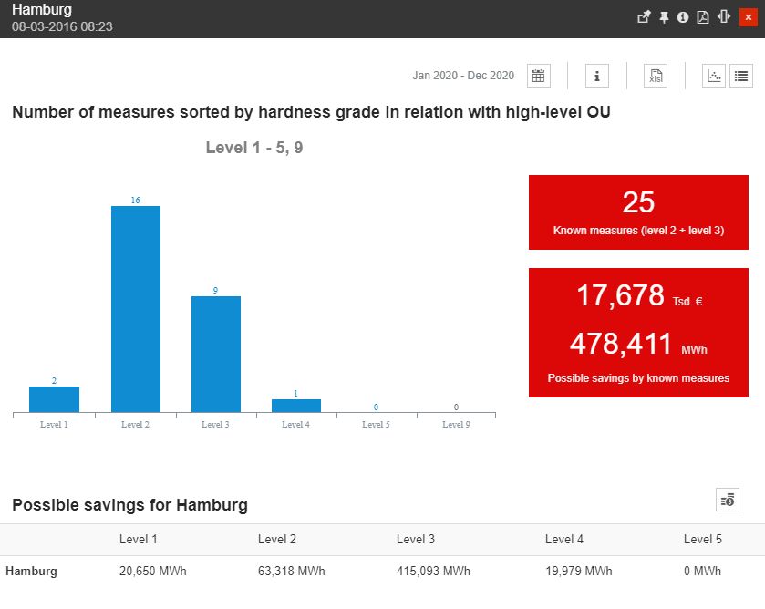
Task: Toggle currency display for possible savings
Action: point(727,499)
